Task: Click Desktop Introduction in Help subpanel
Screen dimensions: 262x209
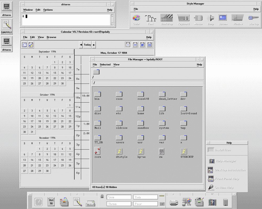Action: 227,170
